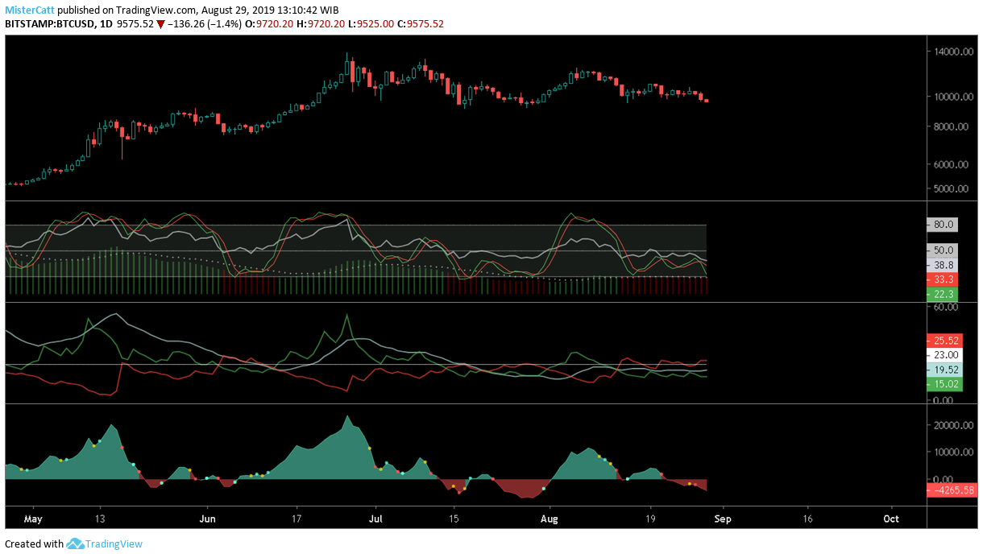Select the C:9575.52 close price value
This screenshot has width=983, height=558.
[421, 24]
